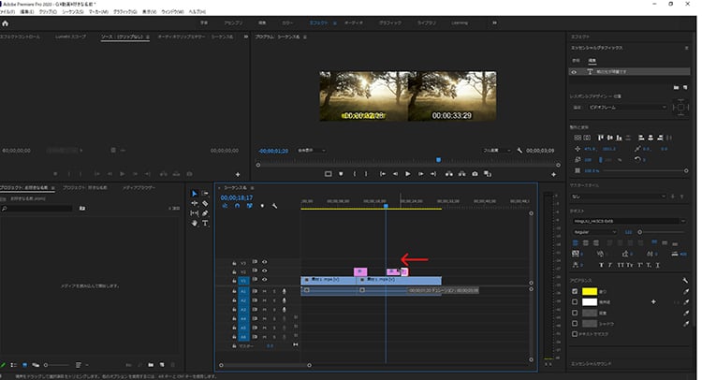Enable the background checkbox
The image size is (702, 380).
click(575, 313)
